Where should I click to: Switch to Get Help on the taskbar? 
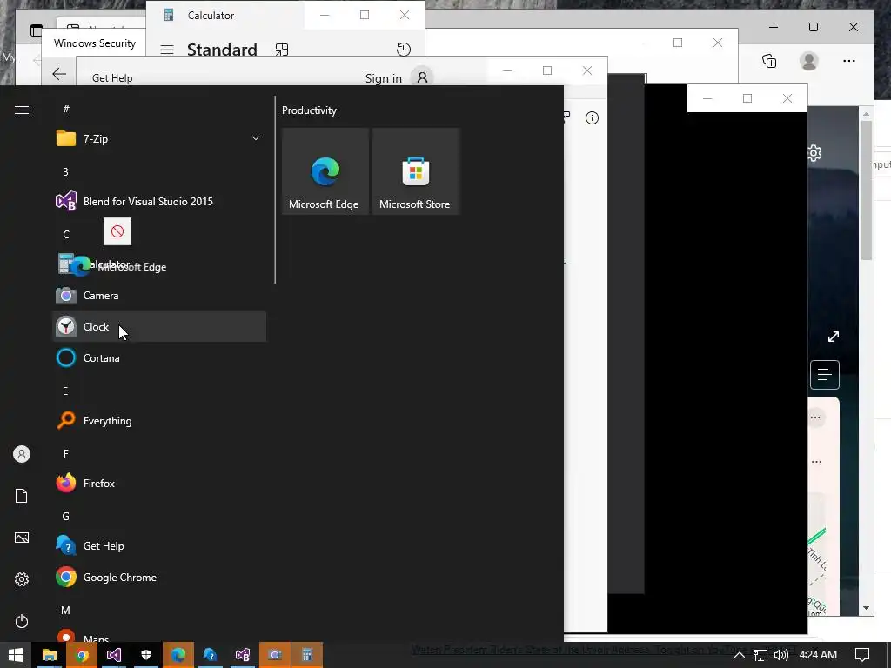[x=211, y=655]
